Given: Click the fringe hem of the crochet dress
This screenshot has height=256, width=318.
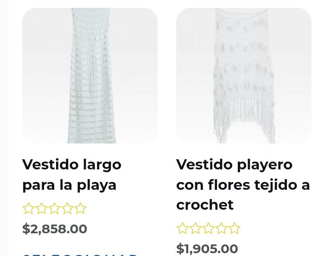Looking at the screenshot, I should pos(244,121).
